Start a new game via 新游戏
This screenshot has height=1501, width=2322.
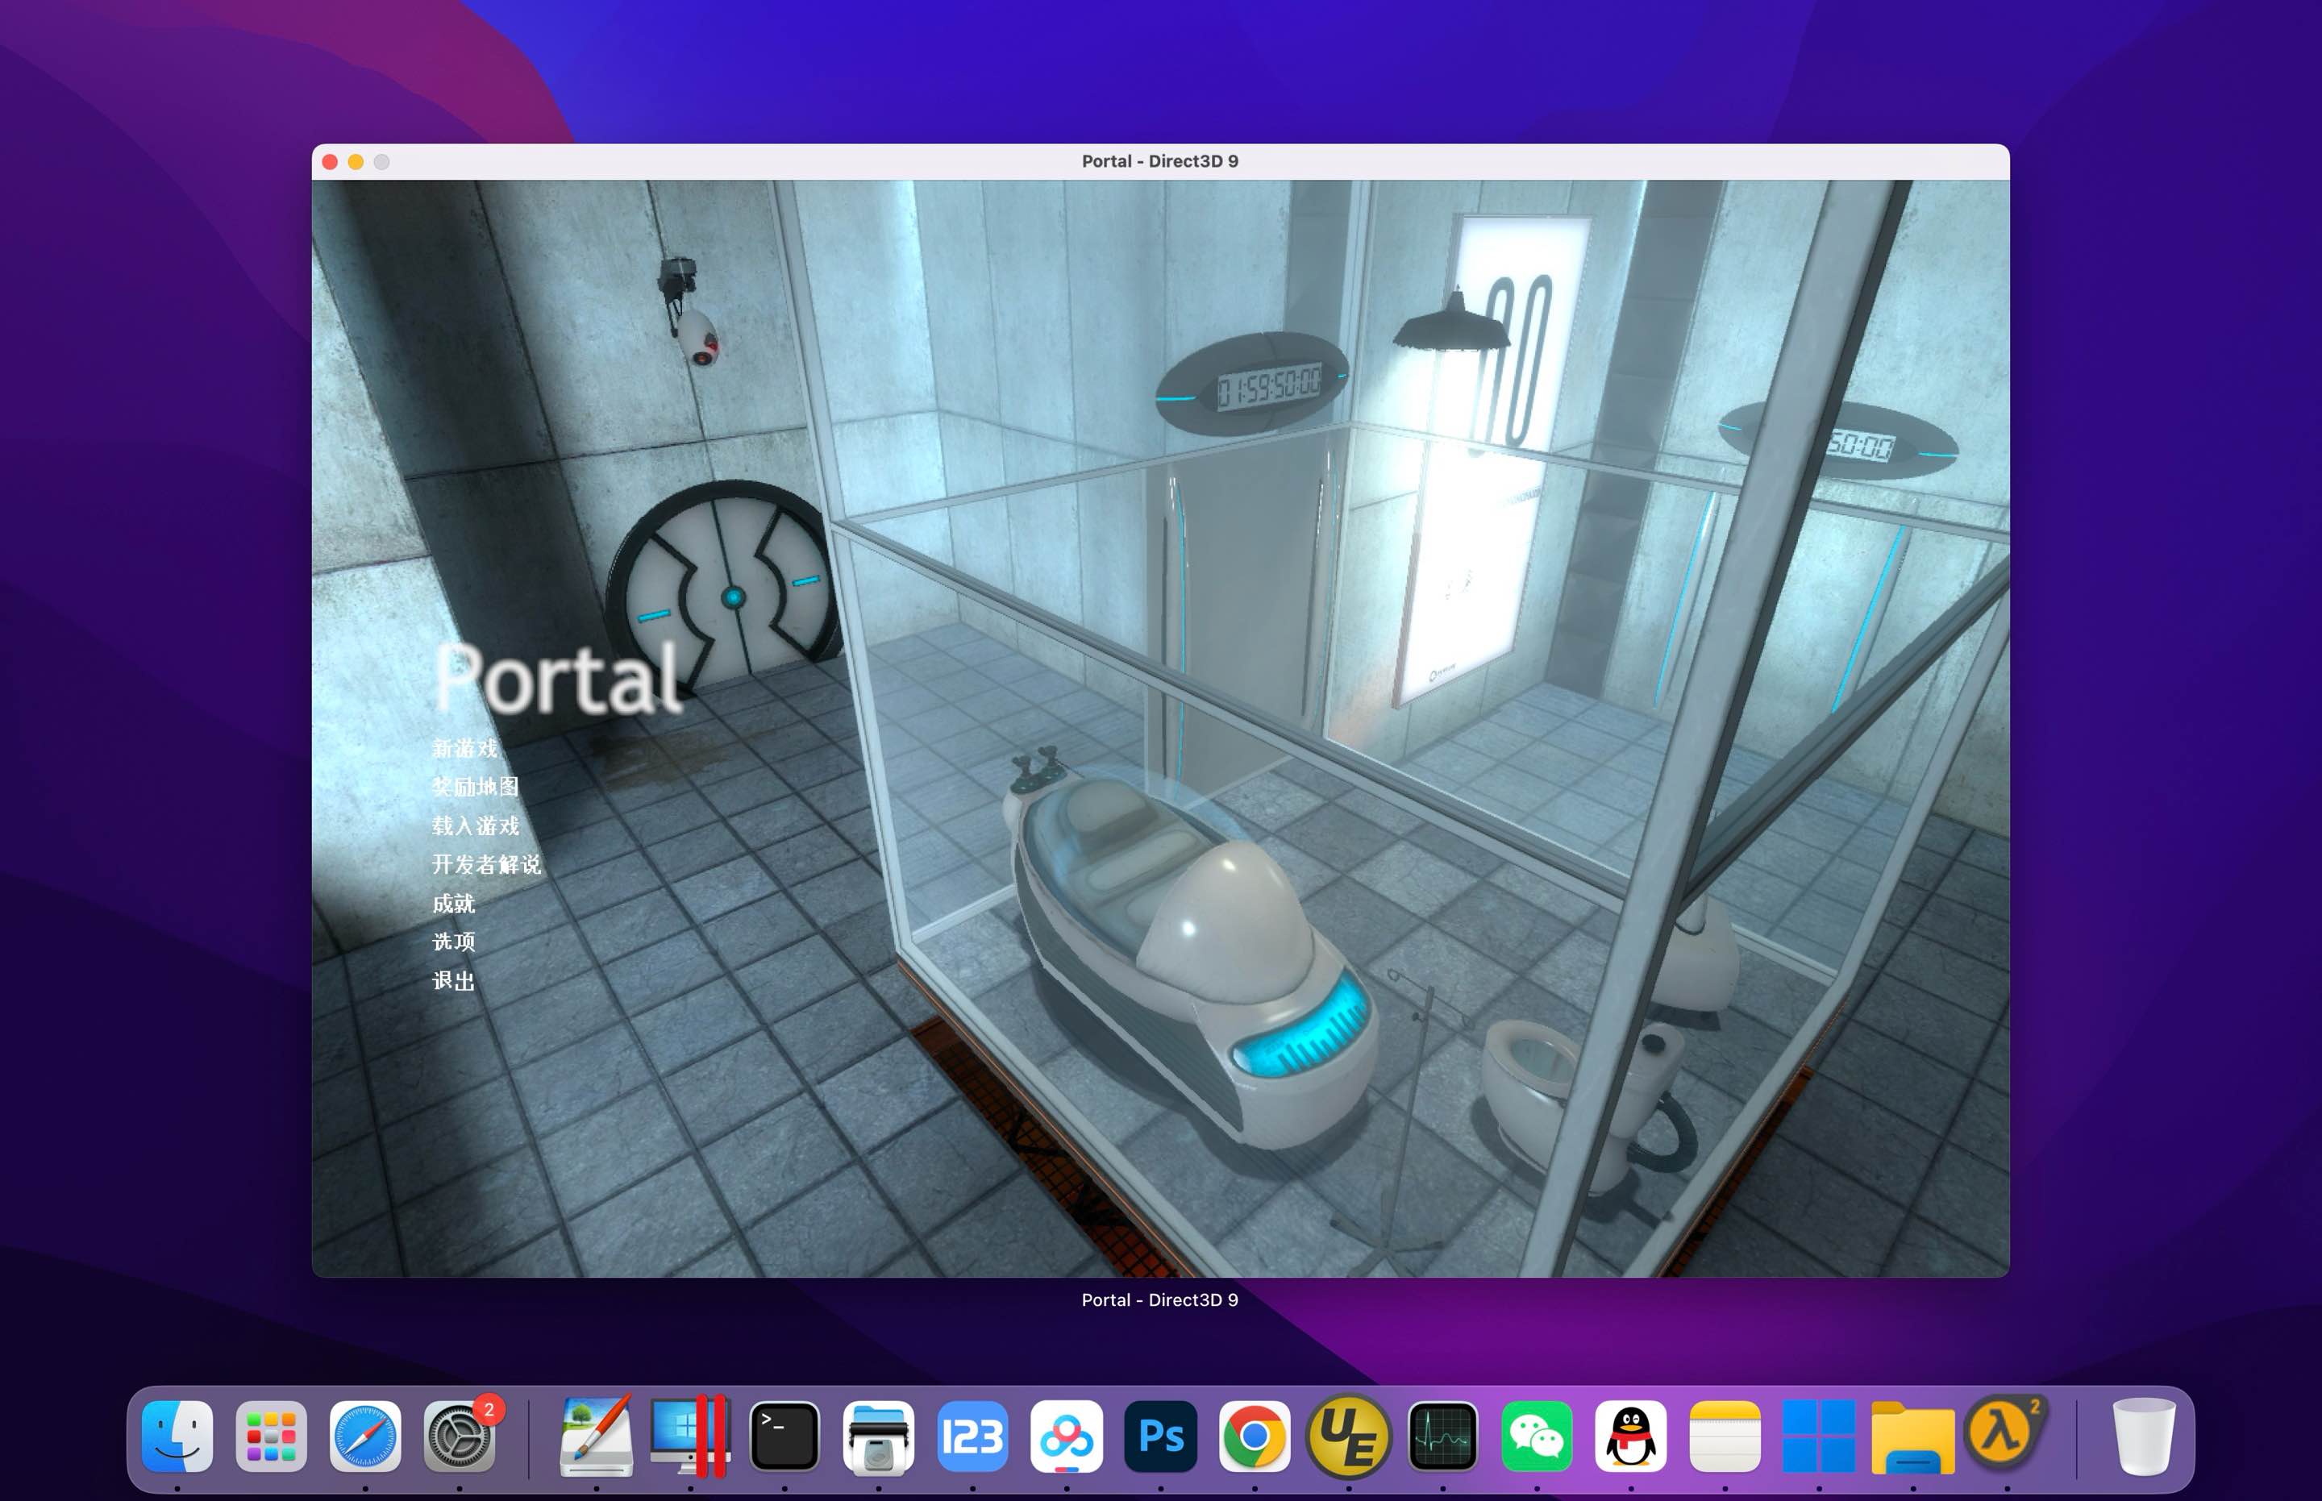point(465,749)
